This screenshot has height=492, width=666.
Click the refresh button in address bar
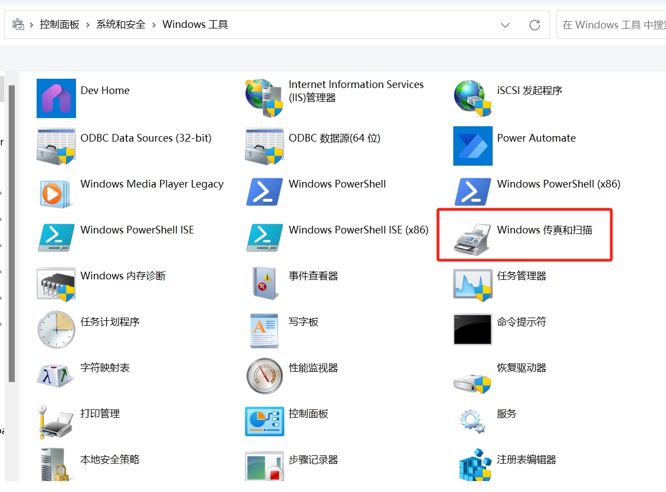pos(535,25)
